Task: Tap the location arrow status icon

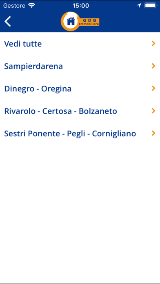Action: coord(139,6)
